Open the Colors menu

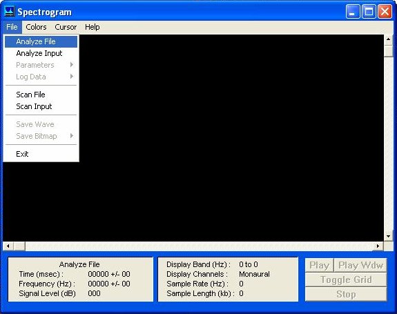[x=36, y=27]
